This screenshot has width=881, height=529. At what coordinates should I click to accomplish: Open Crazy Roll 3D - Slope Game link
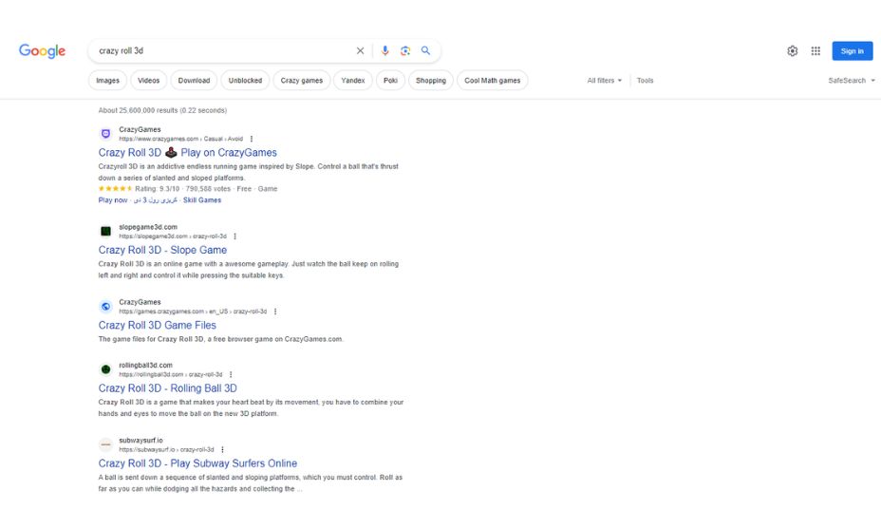pyautogui.click(x=163, y=250)
